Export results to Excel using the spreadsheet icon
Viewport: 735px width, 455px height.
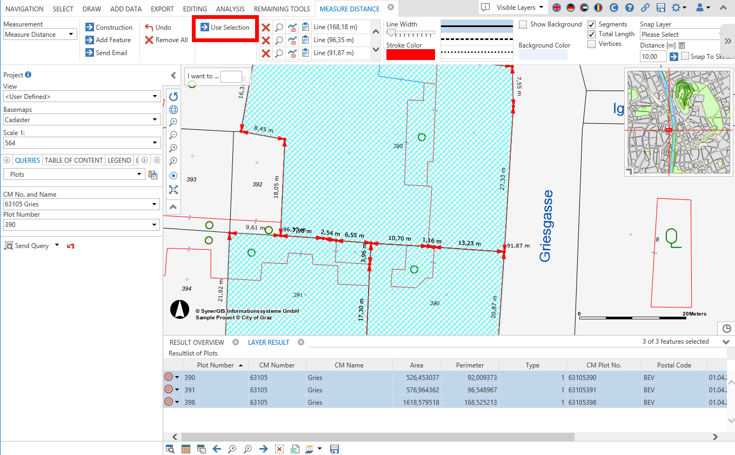tap(295, 449)
